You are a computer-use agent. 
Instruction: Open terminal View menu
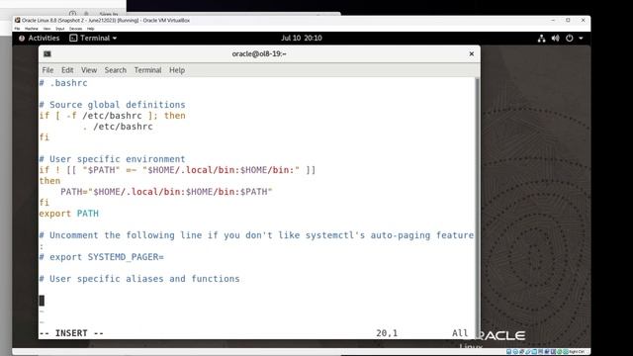click(89, 70)
